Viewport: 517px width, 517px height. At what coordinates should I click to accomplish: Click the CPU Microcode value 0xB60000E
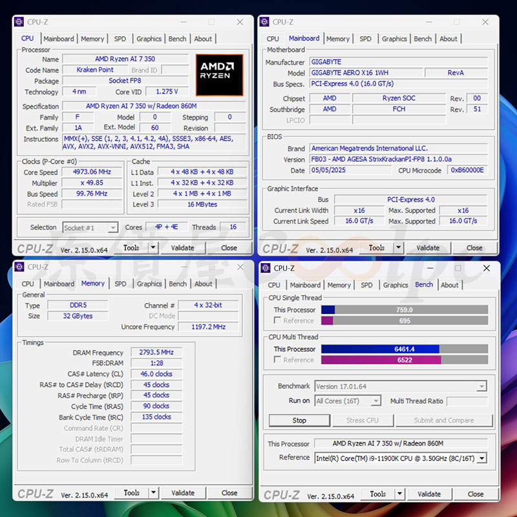coord(467,170)
